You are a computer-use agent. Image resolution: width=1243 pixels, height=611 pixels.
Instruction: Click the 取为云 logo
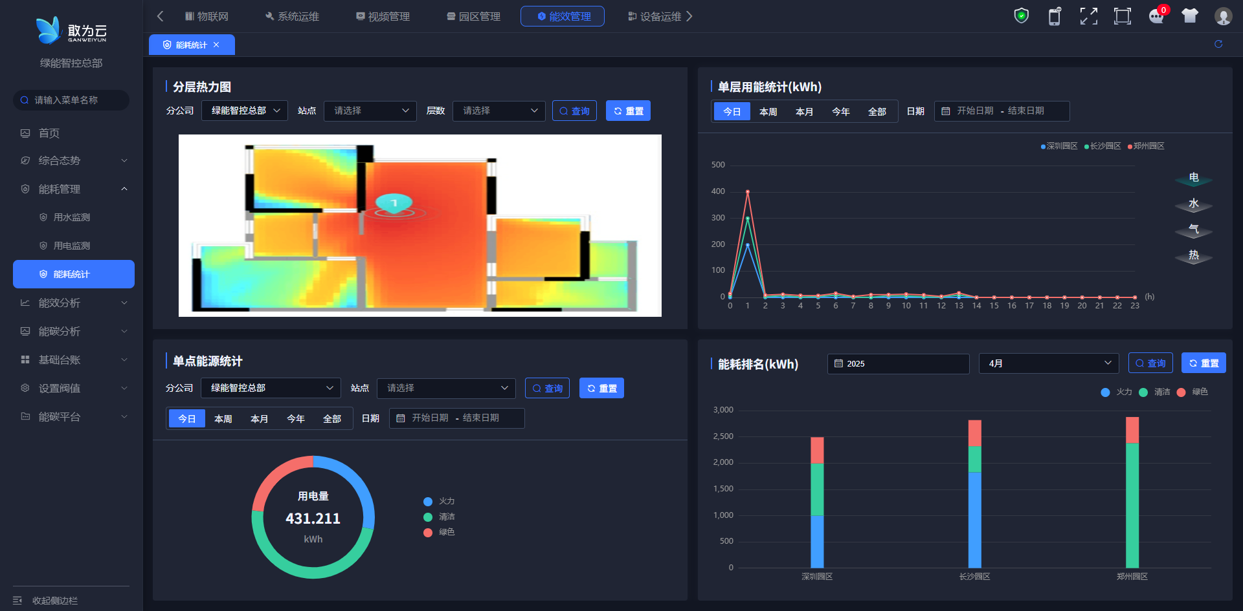click(71, 30)
